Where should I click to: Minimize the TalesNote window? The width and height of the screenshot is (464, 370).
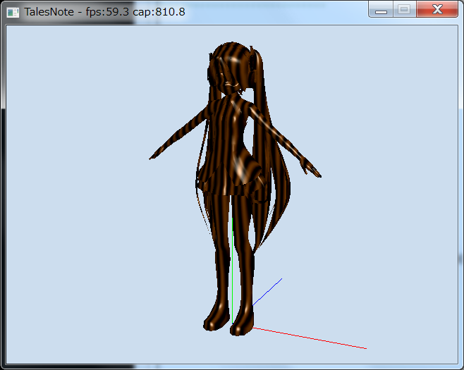click(x=381, y=10)
